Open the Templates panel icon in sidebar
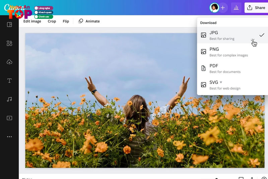This screenshot has height=179, width=268. point(9,24)
